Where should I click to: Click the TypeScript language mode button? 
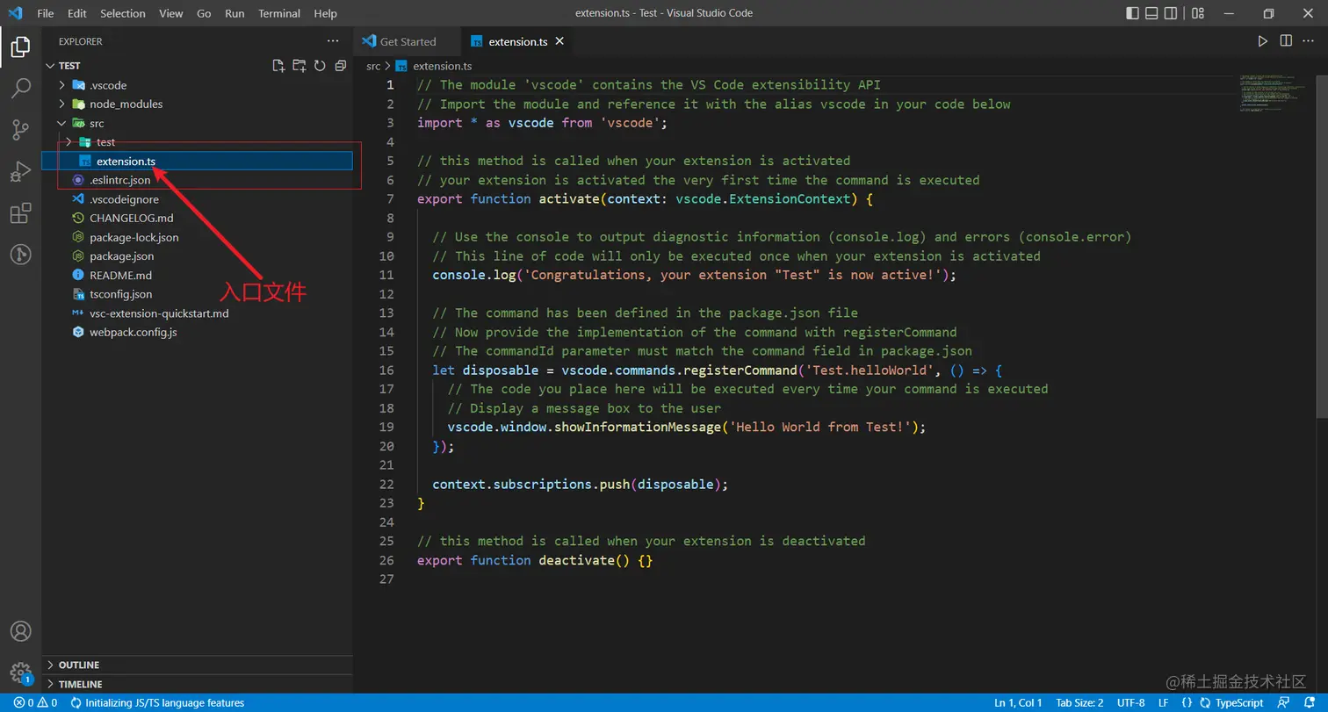(1238, 702)
